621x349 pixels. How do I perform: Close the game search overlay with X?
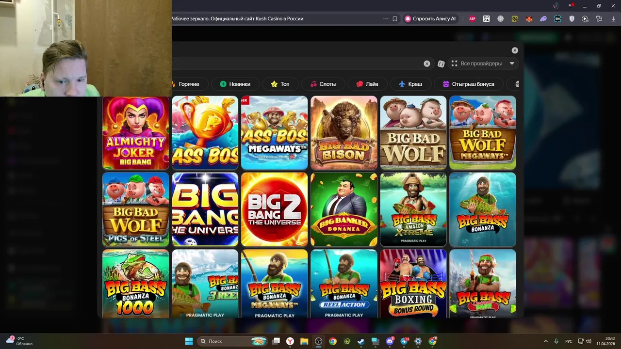coord(515,50)
